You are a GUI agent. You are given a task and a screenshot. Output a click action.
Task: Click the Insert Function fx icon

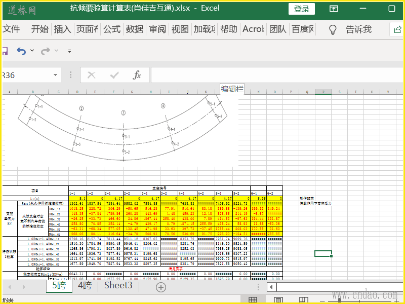coord(137,75)
